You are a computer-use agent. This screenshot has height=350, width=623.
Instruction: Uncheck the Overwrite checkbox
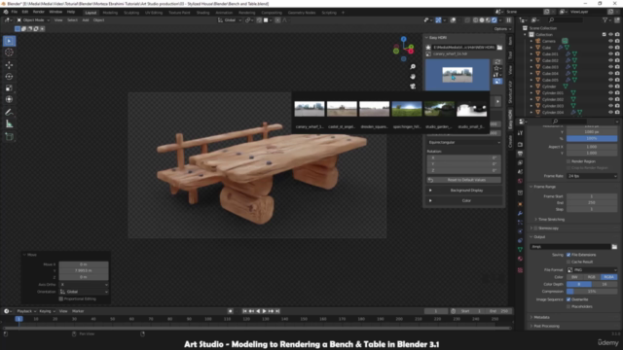pos(568,299)
